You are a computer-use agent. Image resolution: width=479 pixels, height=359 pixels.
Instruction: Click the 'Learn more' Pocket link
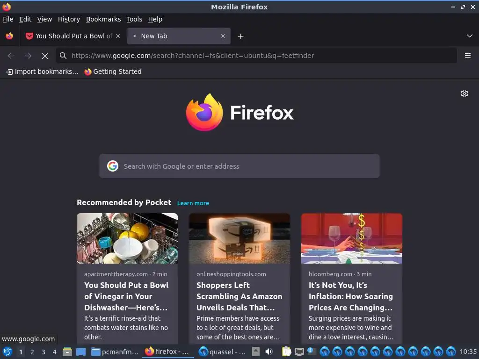coord(193,203)
